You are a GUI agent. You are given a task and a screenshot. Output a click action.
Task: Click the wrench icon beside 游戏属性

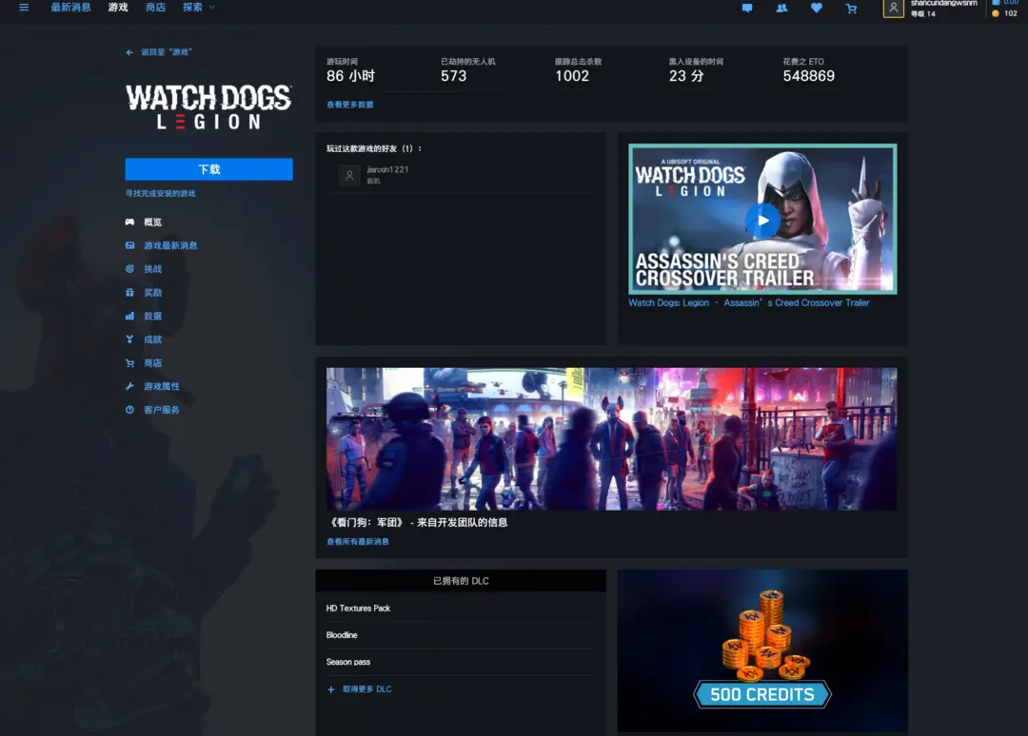[129, 386]
